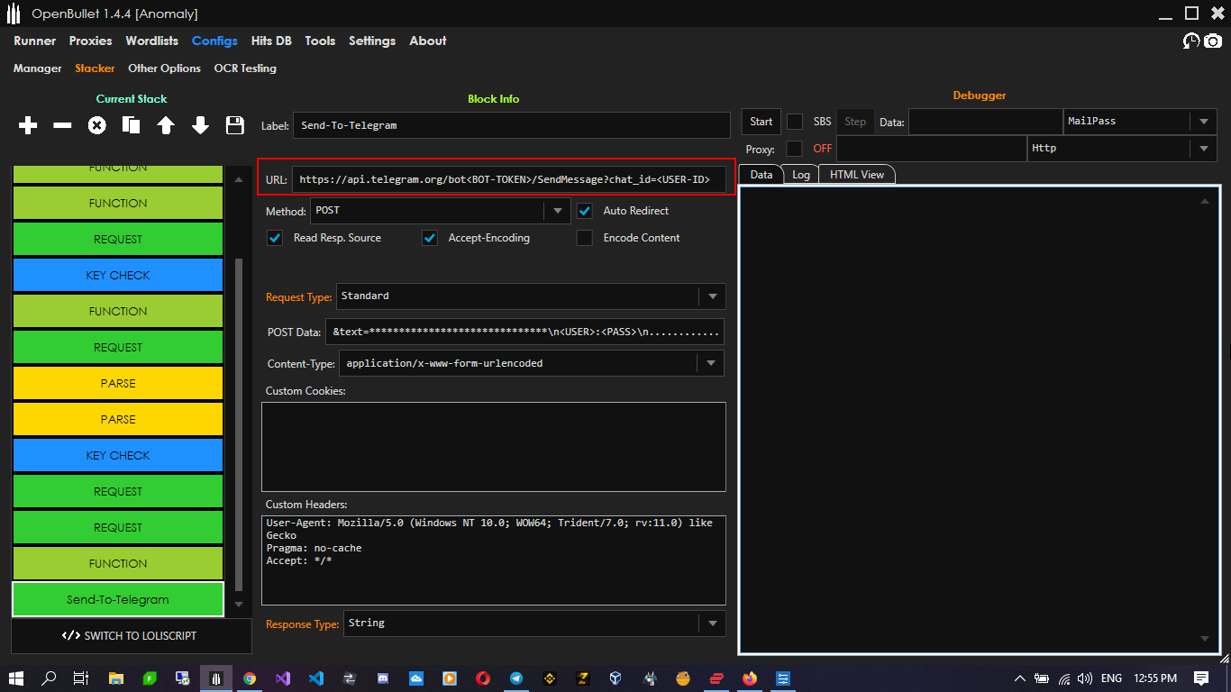Viewport: 1231px width, 692px height.
Task: Click the Custom Headers text area
Action: (494, 560)
